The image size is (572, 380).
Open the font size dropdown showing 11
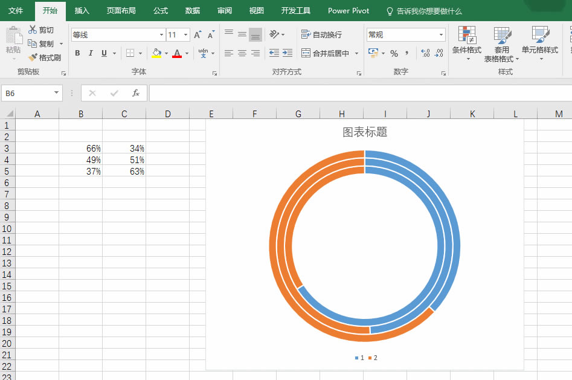(x=185, y=34)
